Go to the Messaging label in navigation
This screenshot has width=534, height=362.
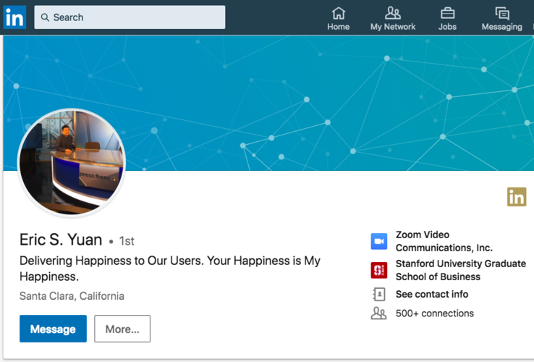point(501,27)
